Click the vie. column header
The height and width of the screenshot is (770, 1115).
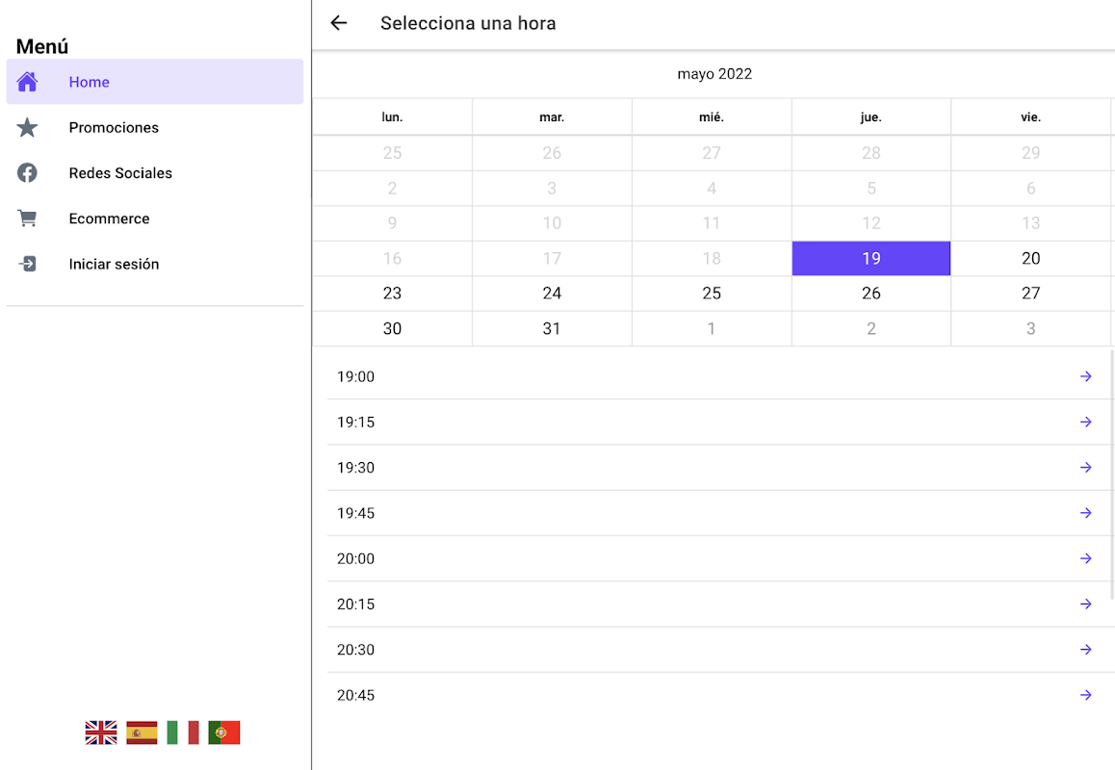click(1031, 117)
